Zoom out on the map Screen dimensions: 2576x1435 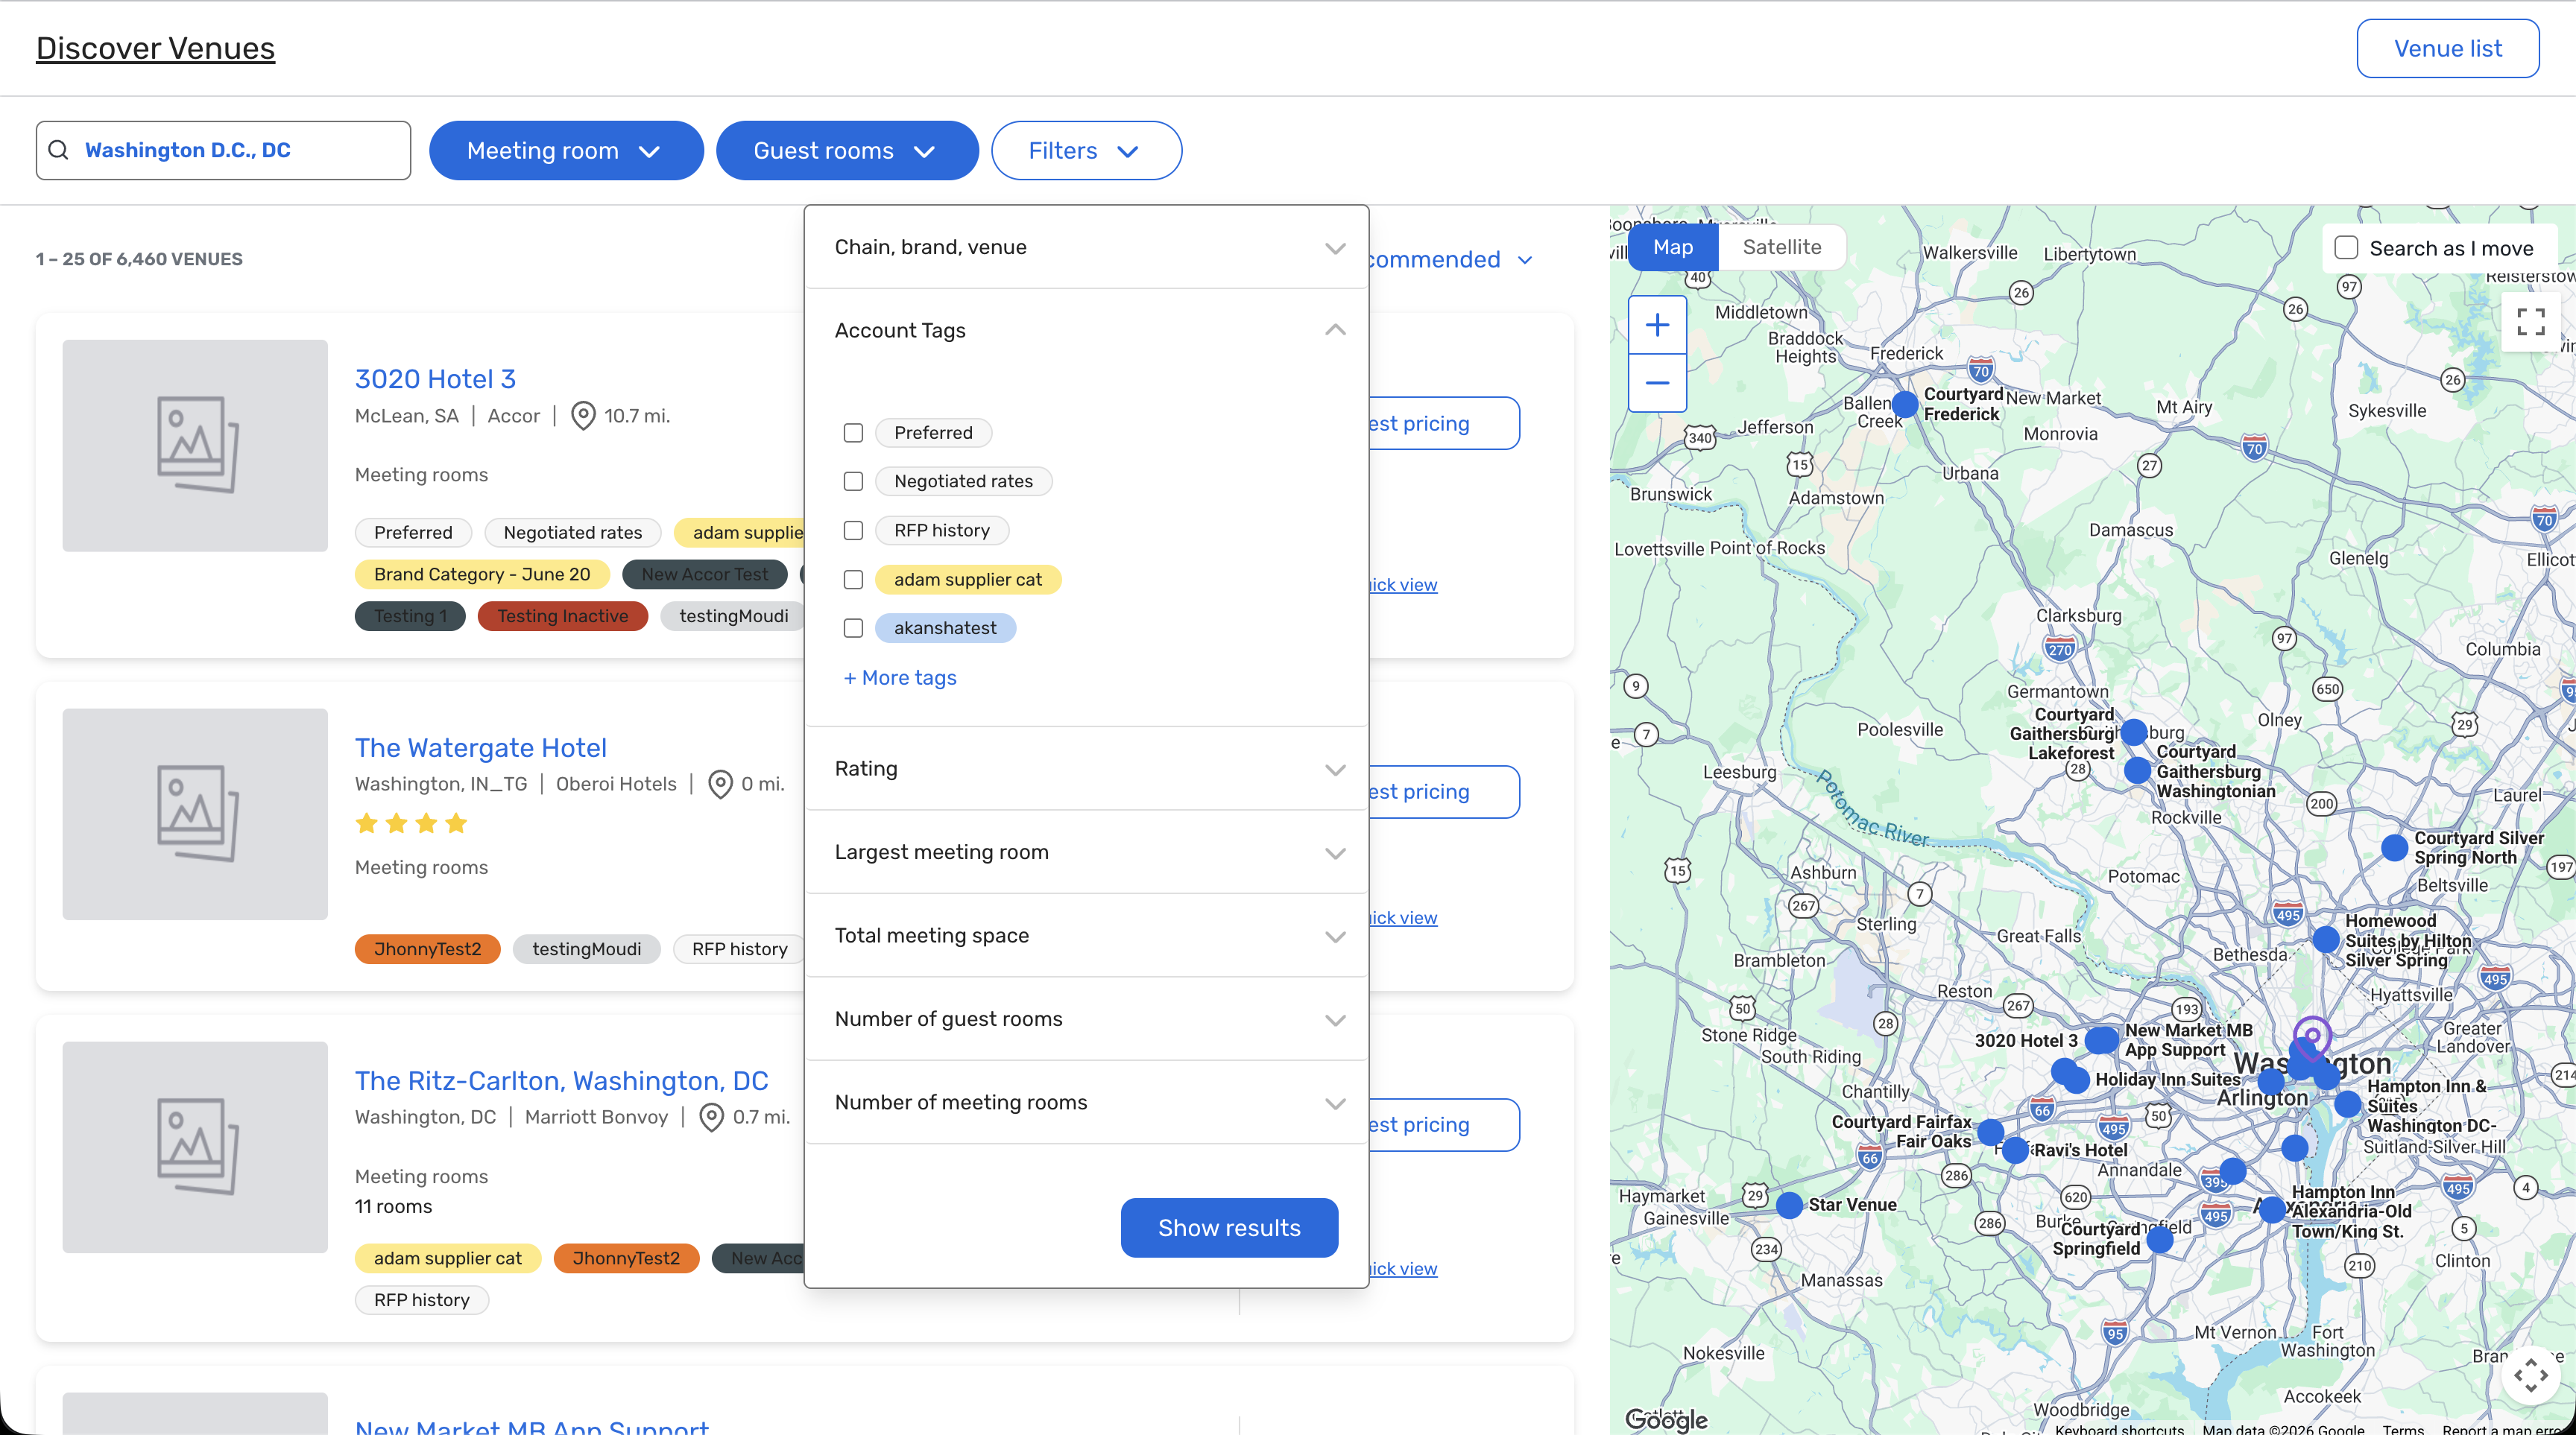[x=1657, y=383]
